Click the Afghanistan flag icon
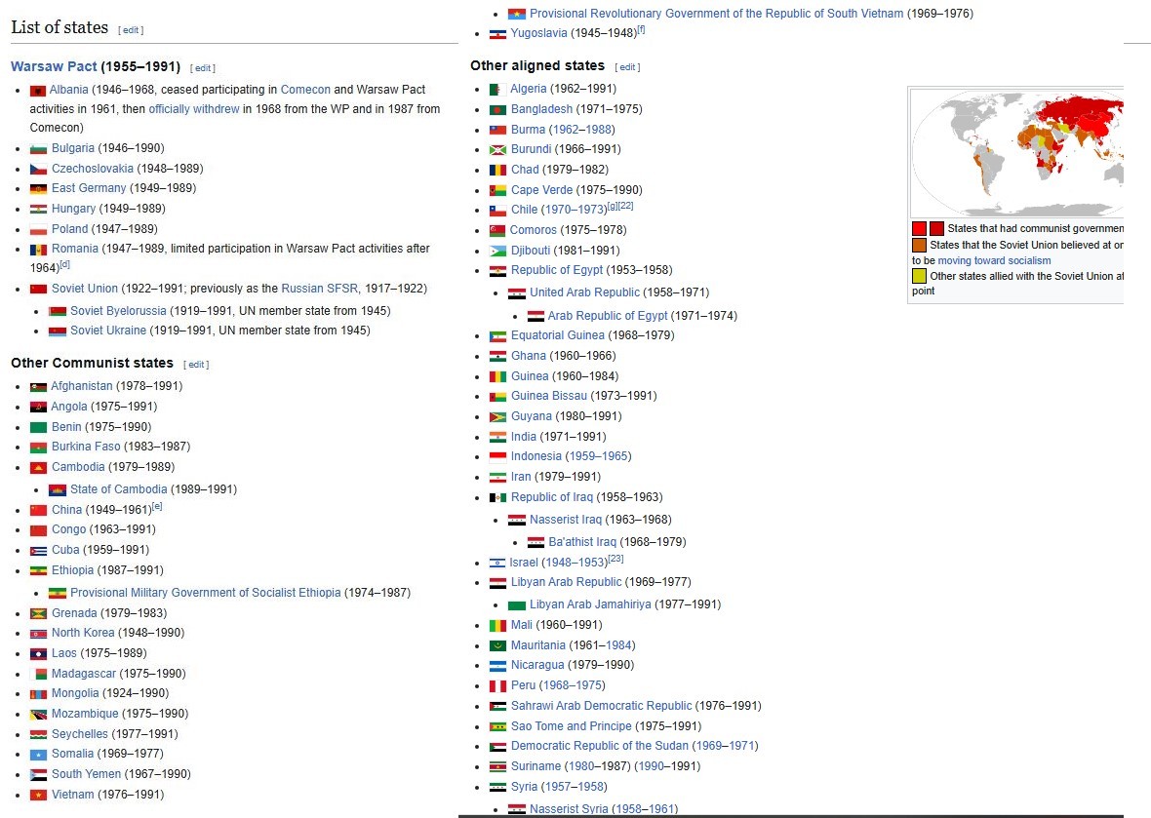 (38, 387)
